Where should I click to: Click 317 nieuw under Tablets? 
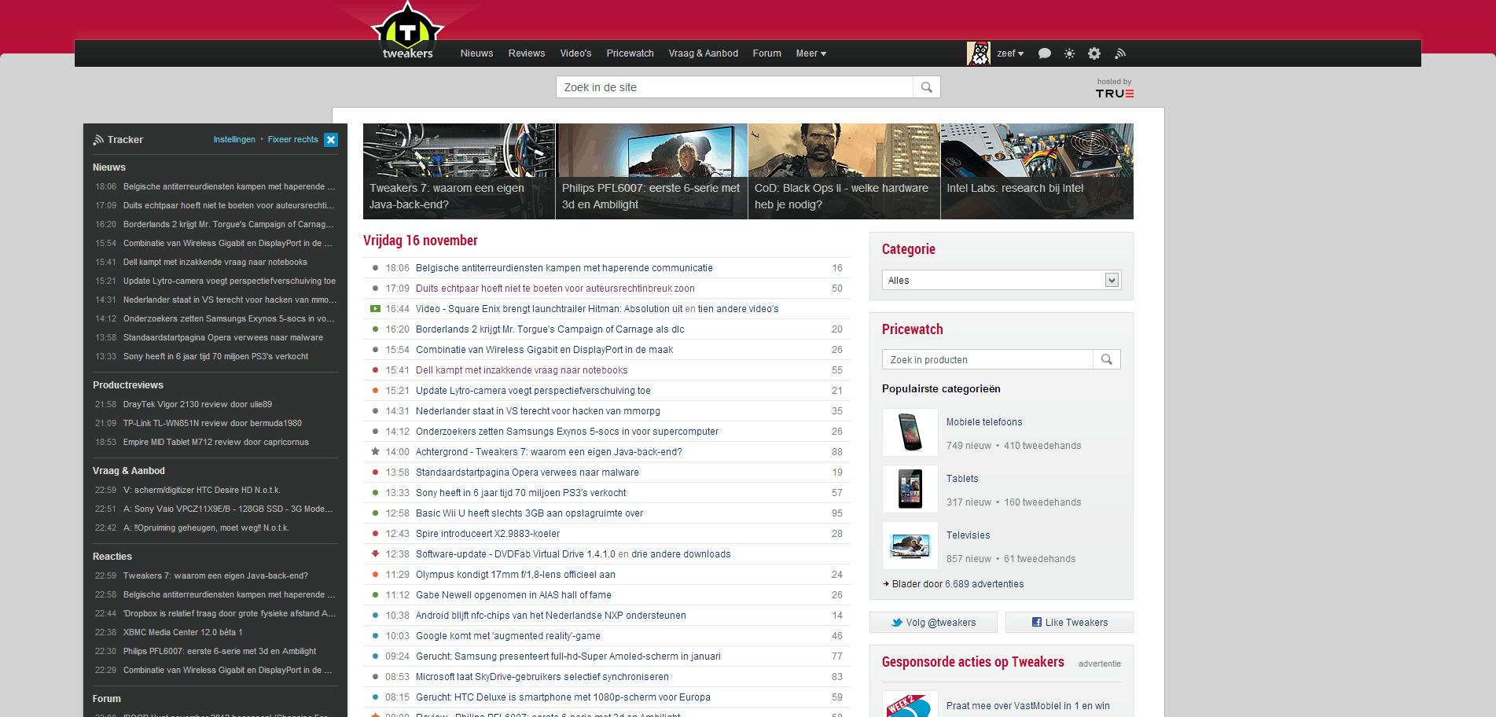click(x=969, y=502)
